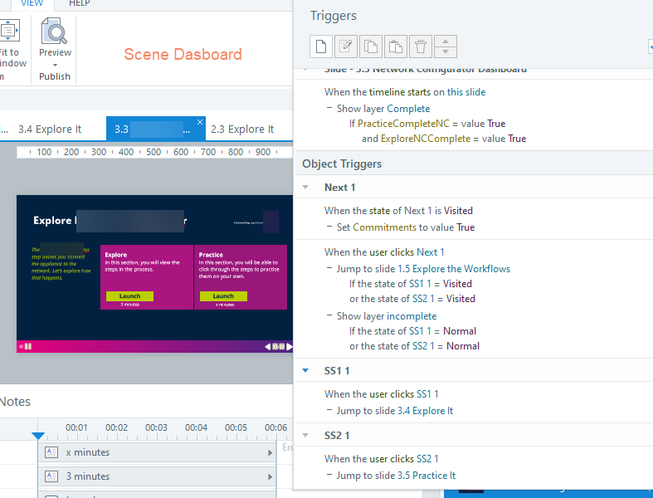653x498 pixels.
Task: Click Complete layer link
Action: 408,109
